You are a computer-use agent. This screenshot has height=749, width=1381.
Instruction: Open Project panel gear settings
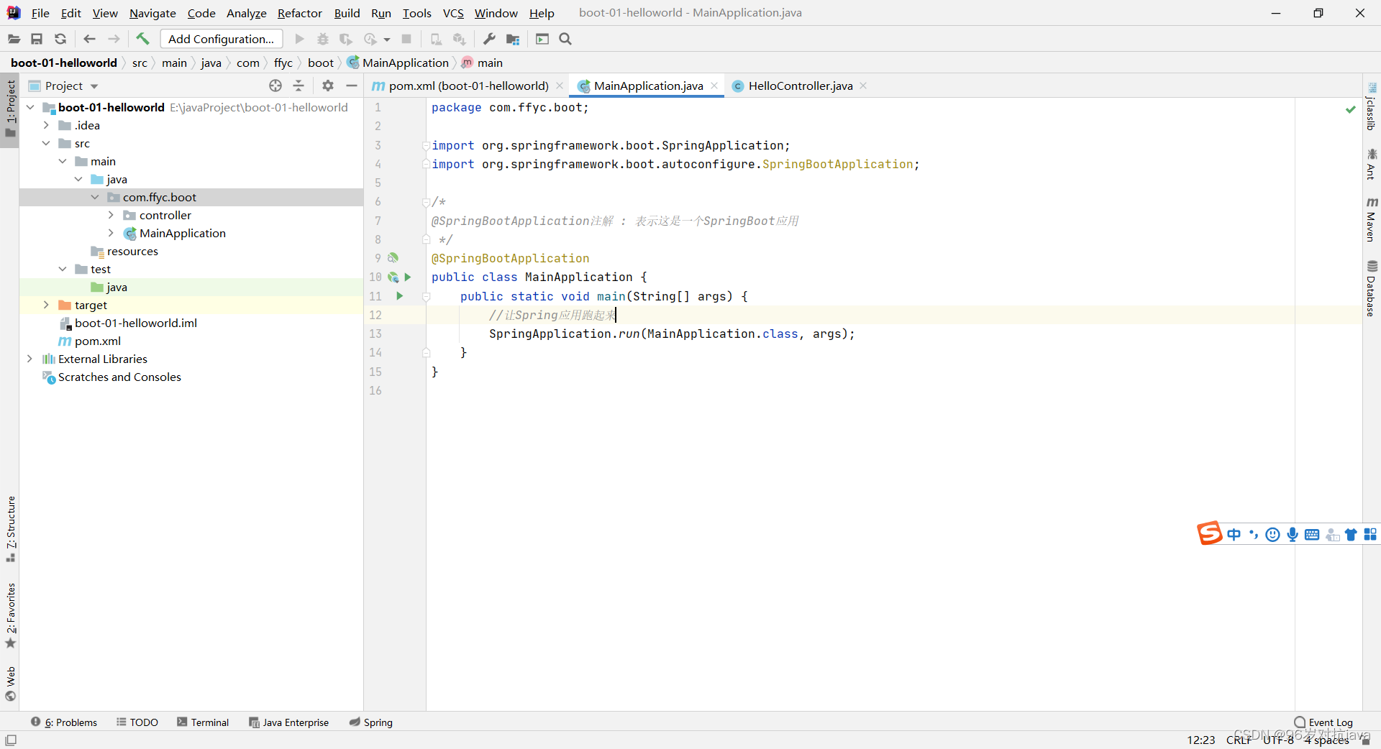tap(328, 86)
